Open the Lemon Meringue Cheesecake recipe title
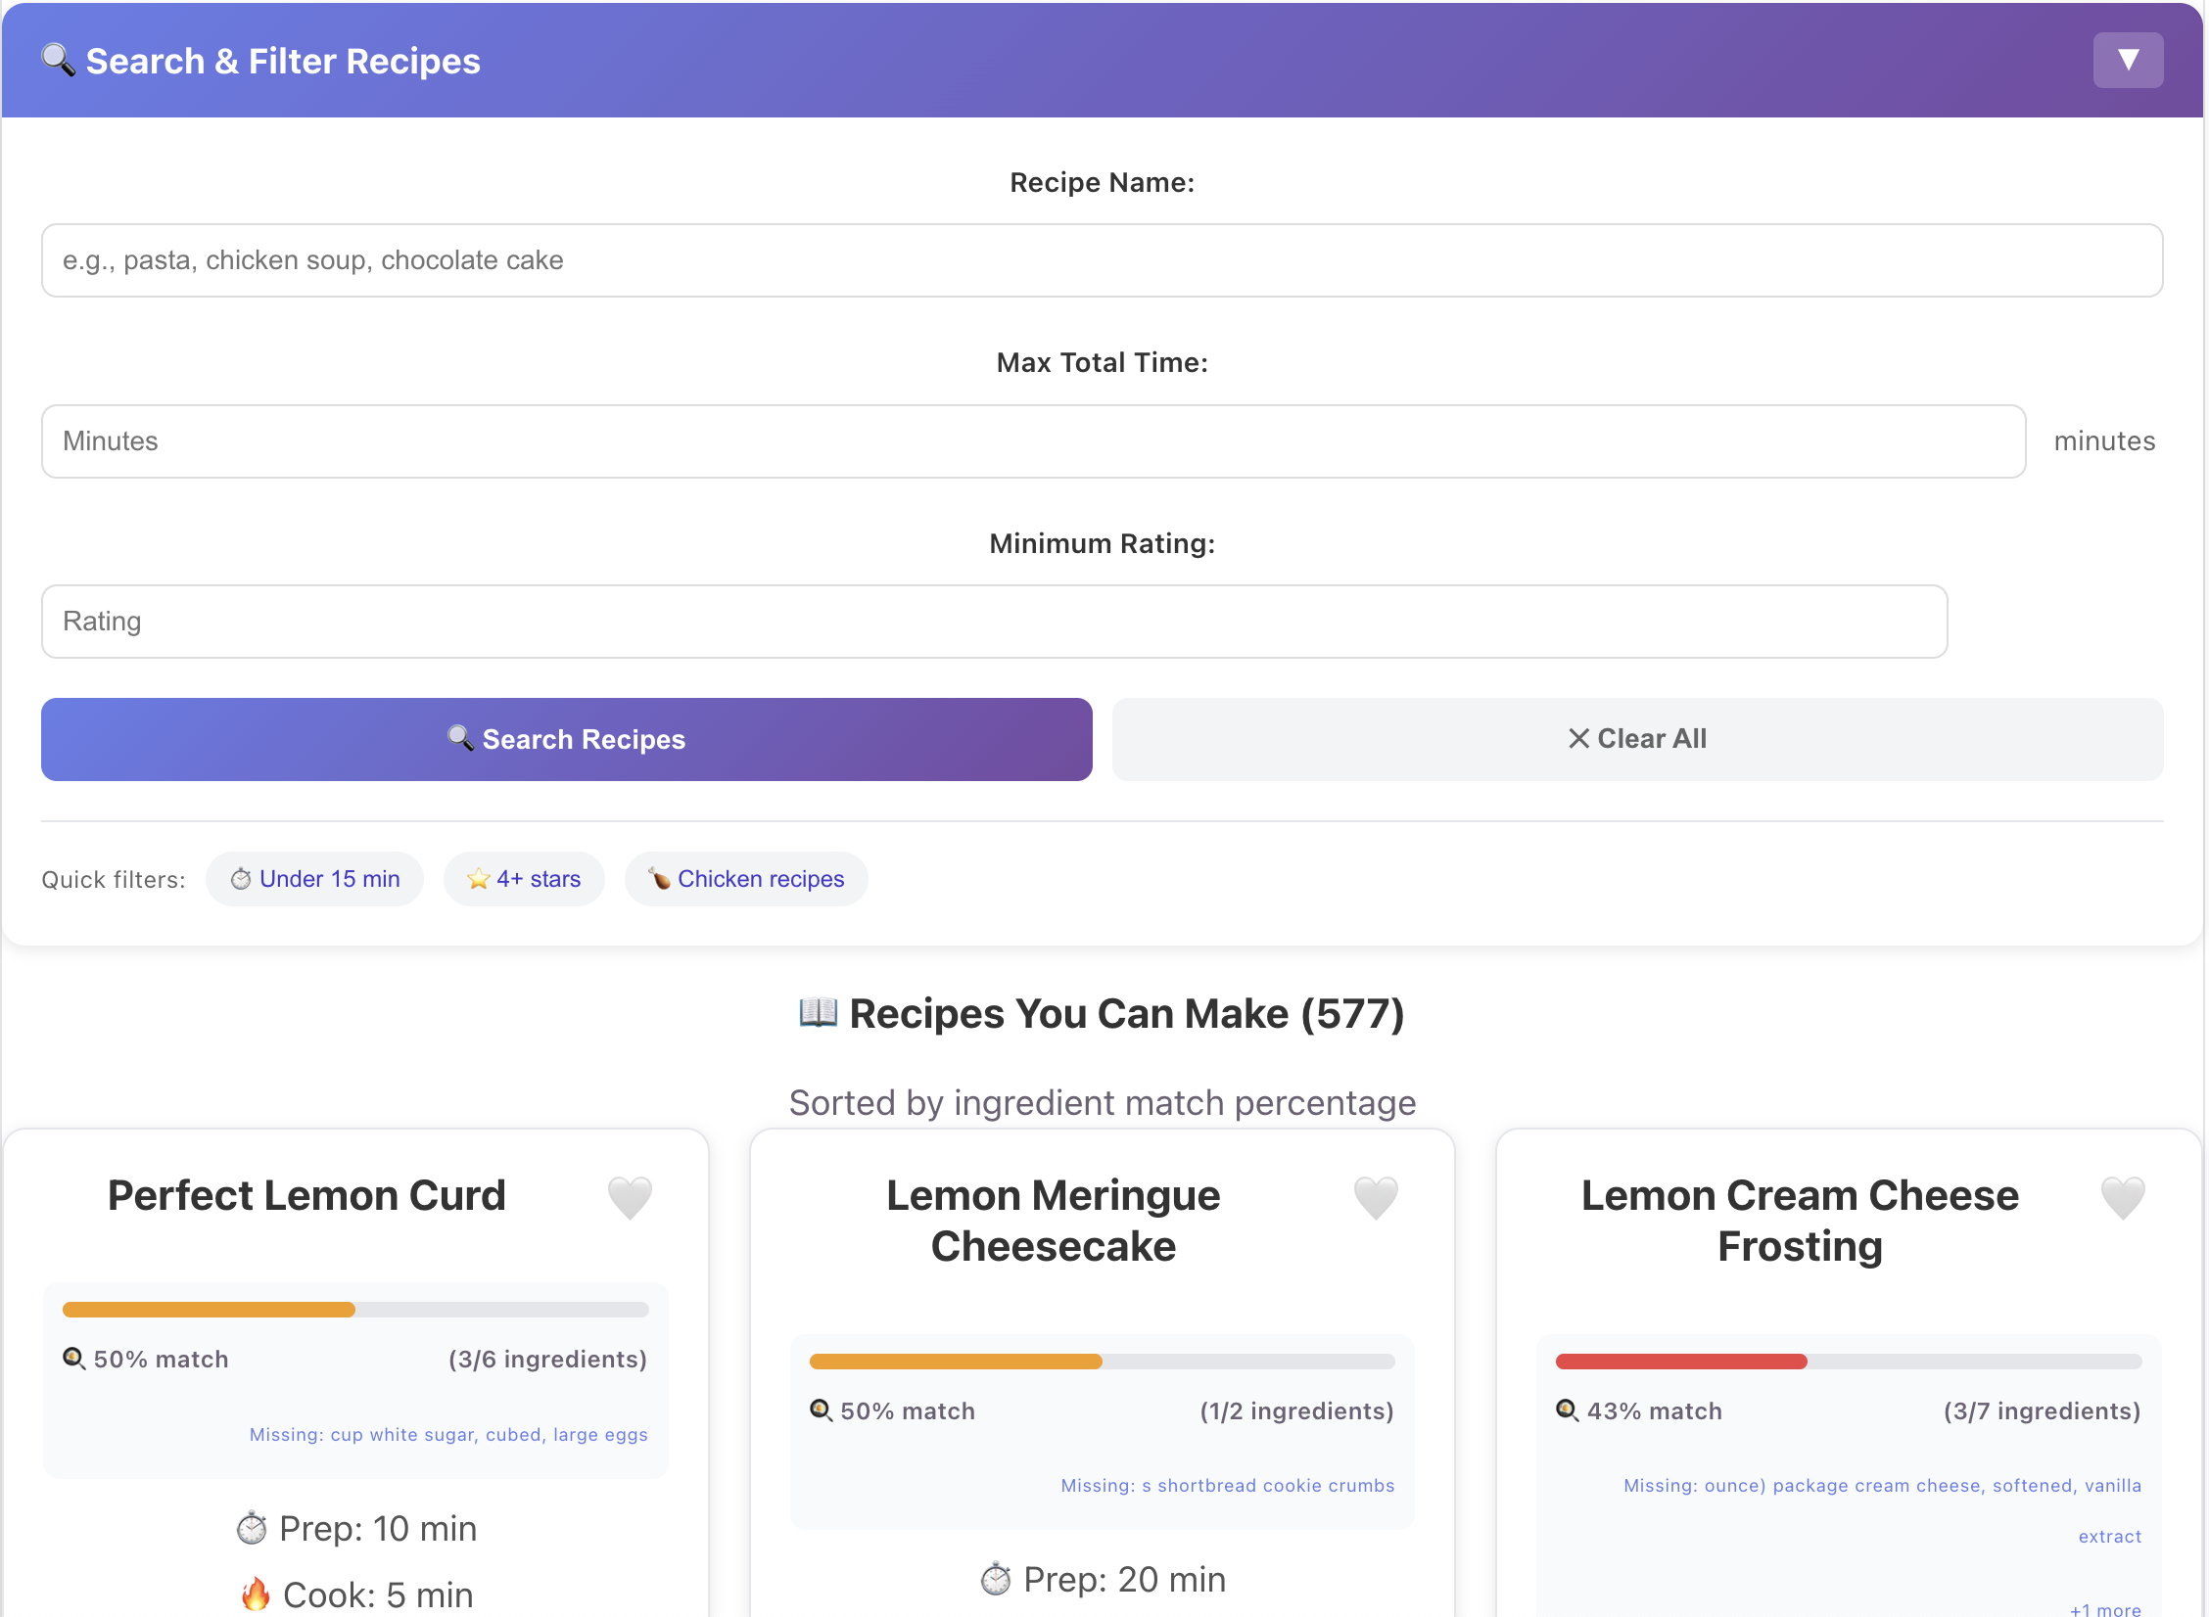This screenshot has height=1617, width=2209. [1053, 1221]
